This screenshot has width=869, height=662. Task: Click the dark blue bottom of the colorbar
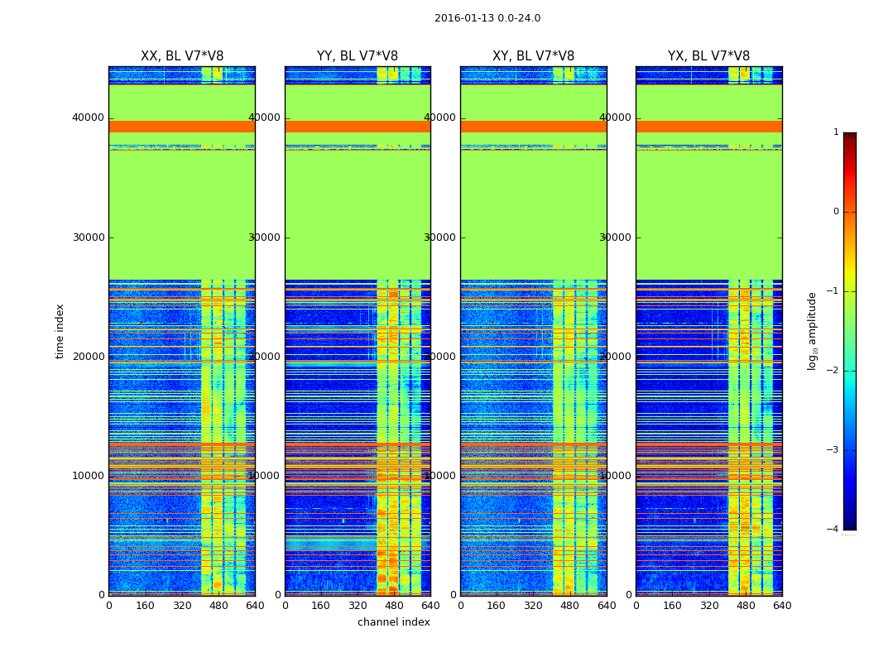(x=850, y=526)
